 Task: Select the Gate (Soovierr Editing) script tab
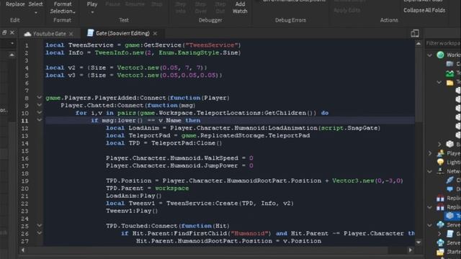coord(122,33)
